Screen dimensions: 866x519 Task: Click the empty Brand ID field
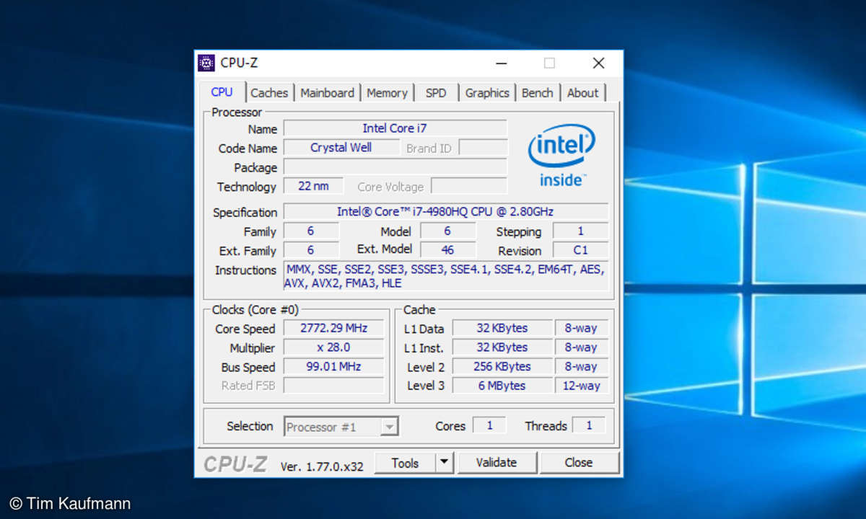point(483,148)
